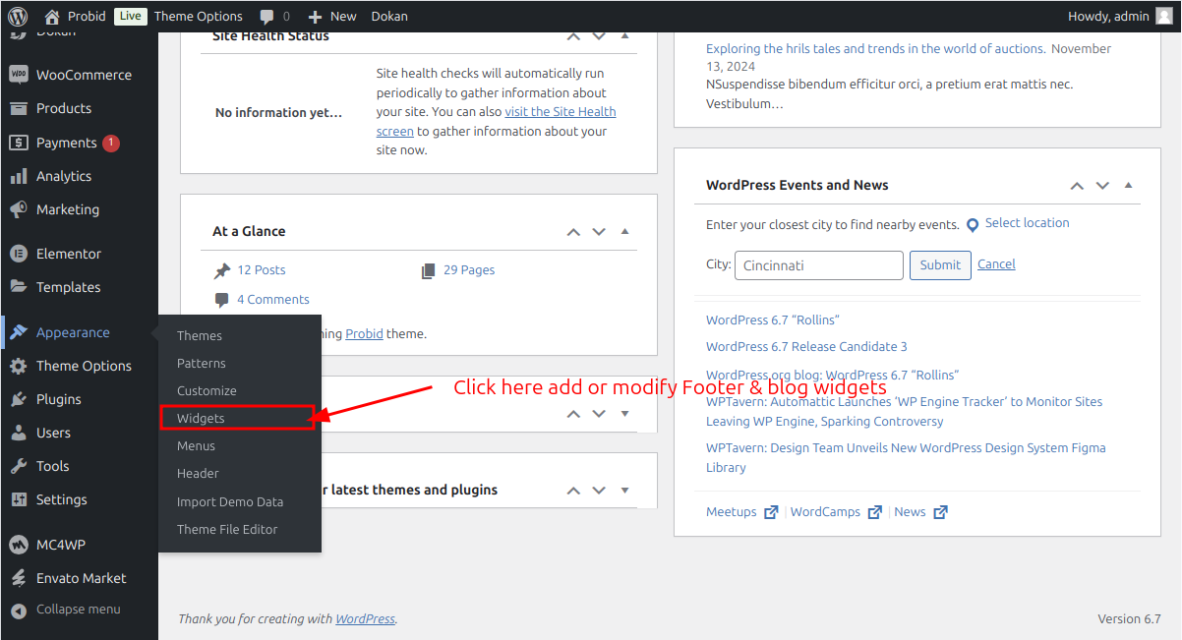
Task: Click the Tools wrench icon
Action: click(18, 466)
